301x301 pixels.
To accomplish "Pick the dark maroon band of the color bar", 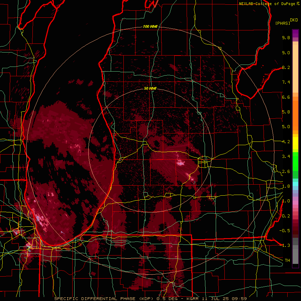I will (x=295, y=229).
